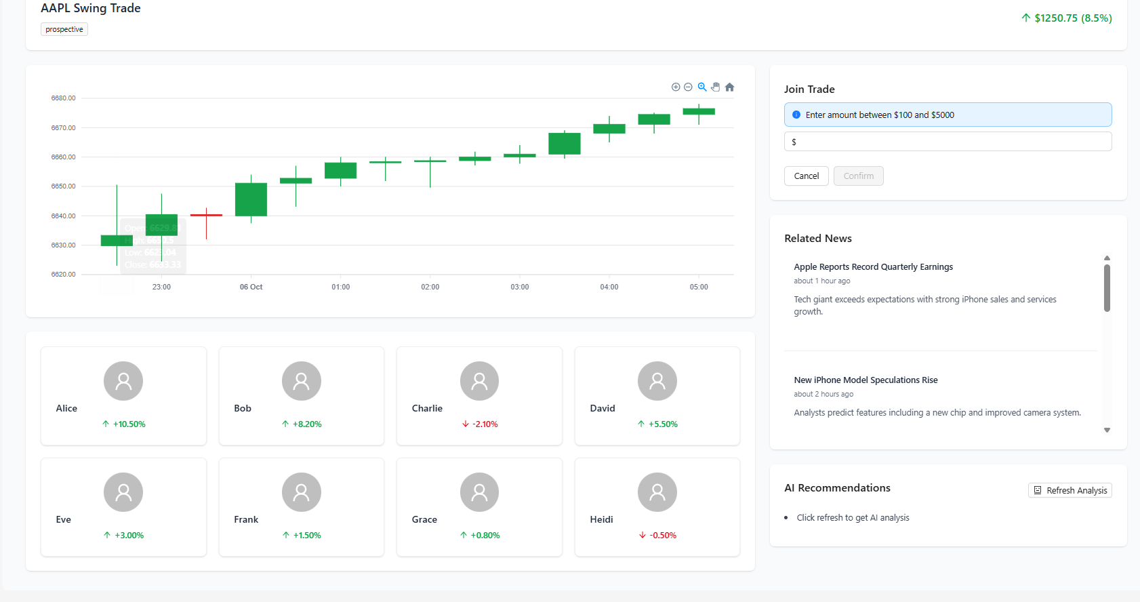Click the chart zoom out icon
Screen dimensions: 1140x602
(x=688, y=87)
